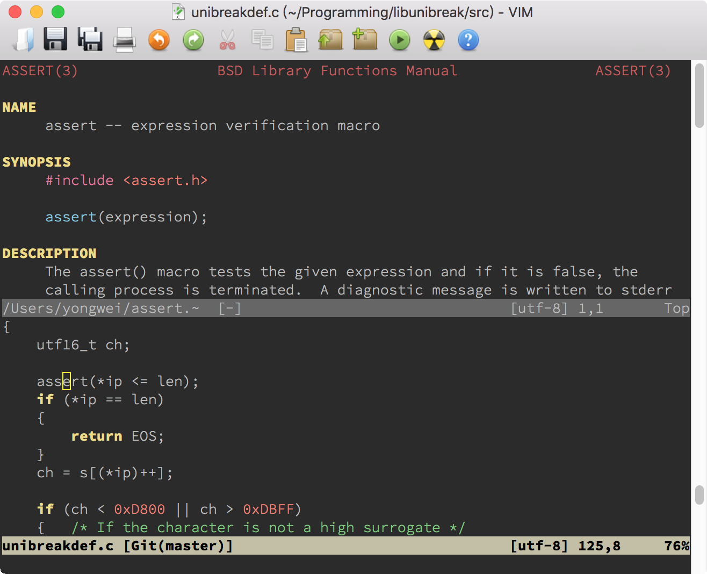The image size is (707, 574).
Task: Save the current file with the floppy icon
Action: click(x=55, y=40)
